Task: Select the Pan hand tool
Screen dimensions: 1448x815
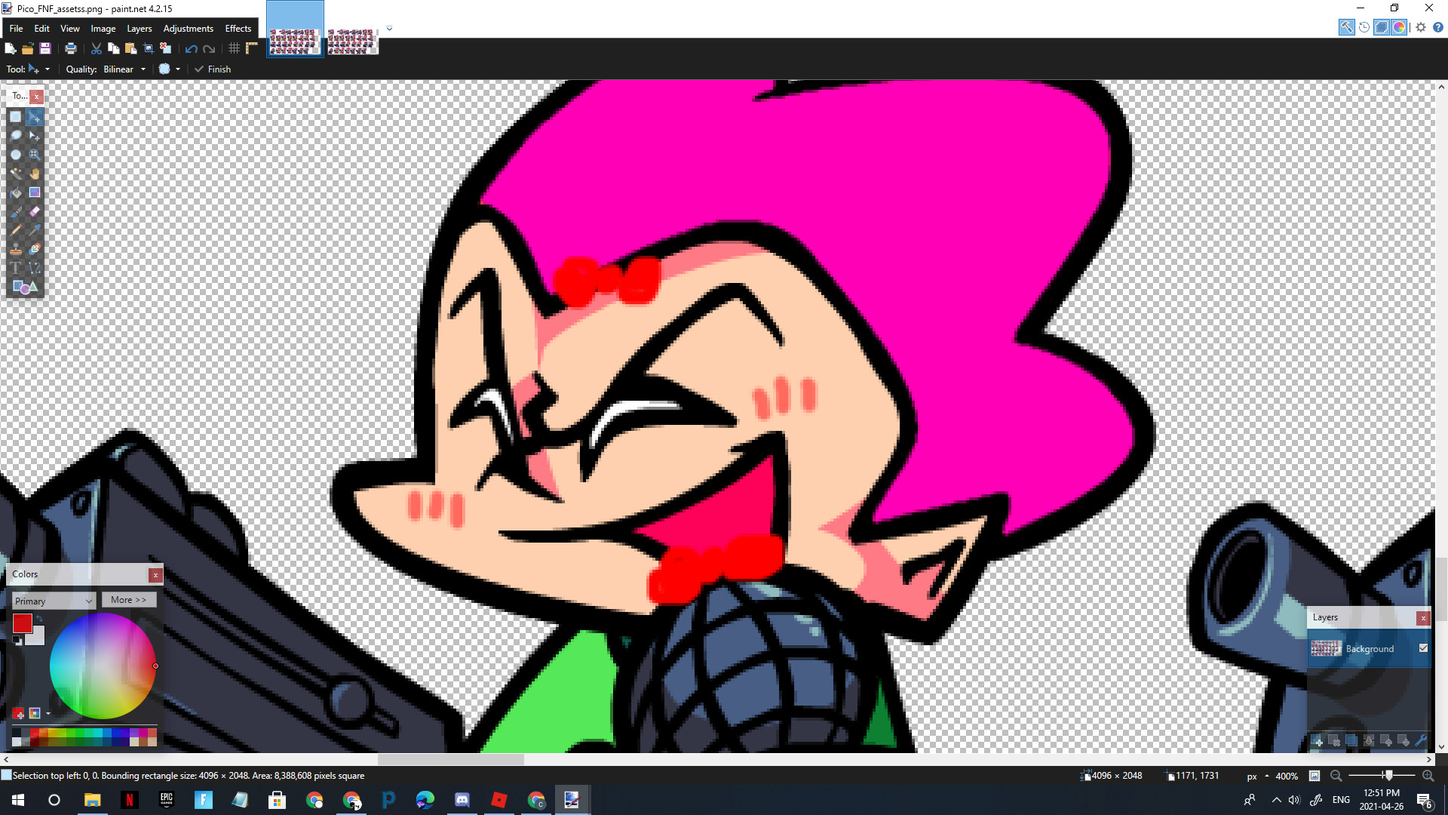Action: [34, 174]
